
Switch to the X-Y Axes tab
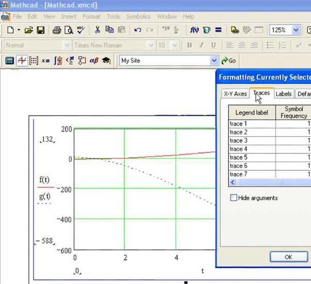click(x=235, y=94)
